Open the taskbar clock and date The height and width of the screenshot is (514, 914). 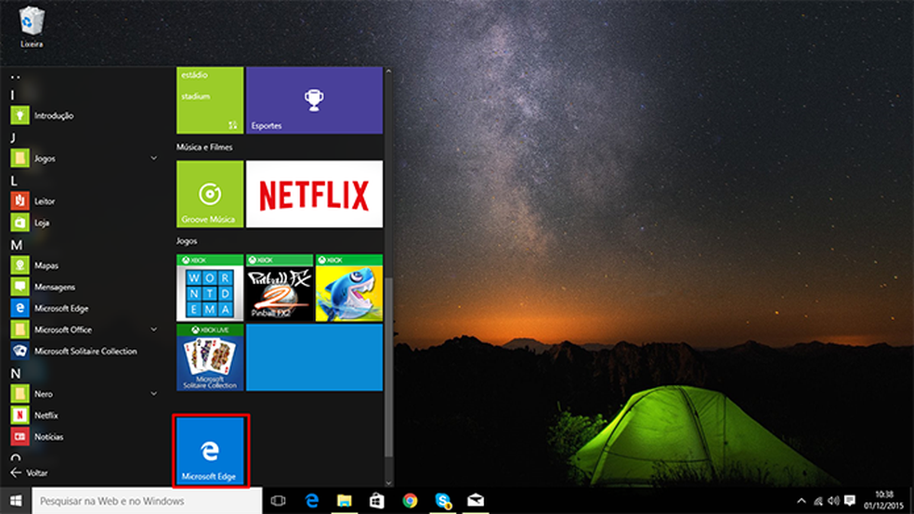883,501
